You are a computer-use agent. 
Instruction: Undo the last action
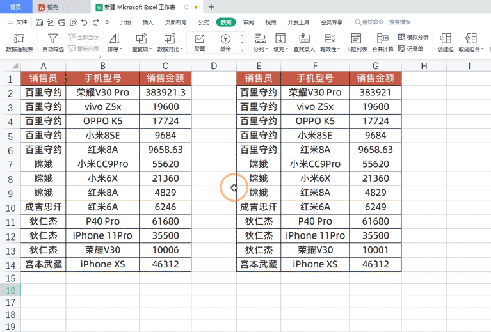point(85,22)
